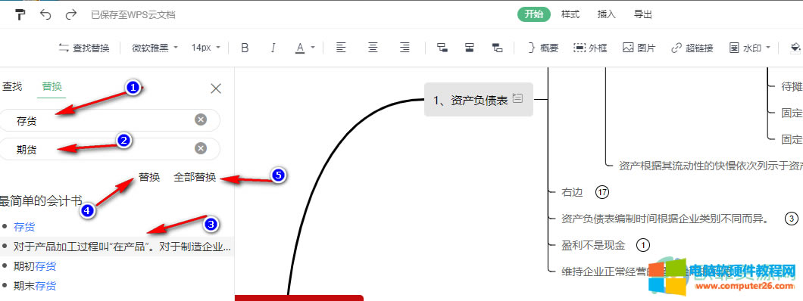This screenshot has width=803, height=301.
Task: Click the 全部替换 button
Action: 195,177
